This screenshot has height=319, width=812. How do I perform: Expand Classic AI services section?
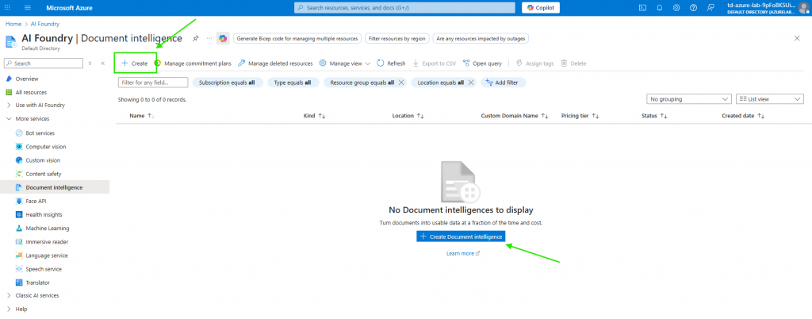tap(9, 296)
